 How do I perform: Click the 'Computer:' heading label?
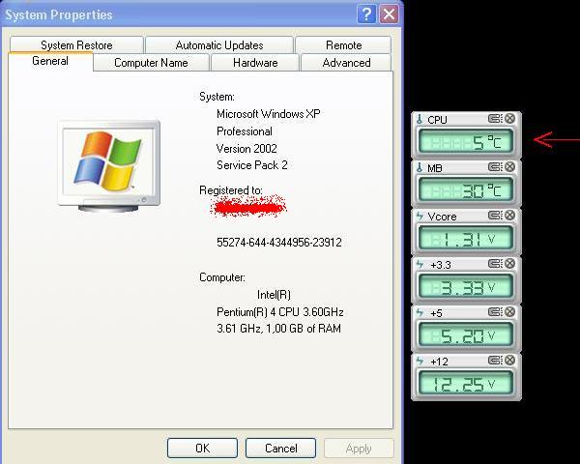pyautogui.click(x=222, y=277)
